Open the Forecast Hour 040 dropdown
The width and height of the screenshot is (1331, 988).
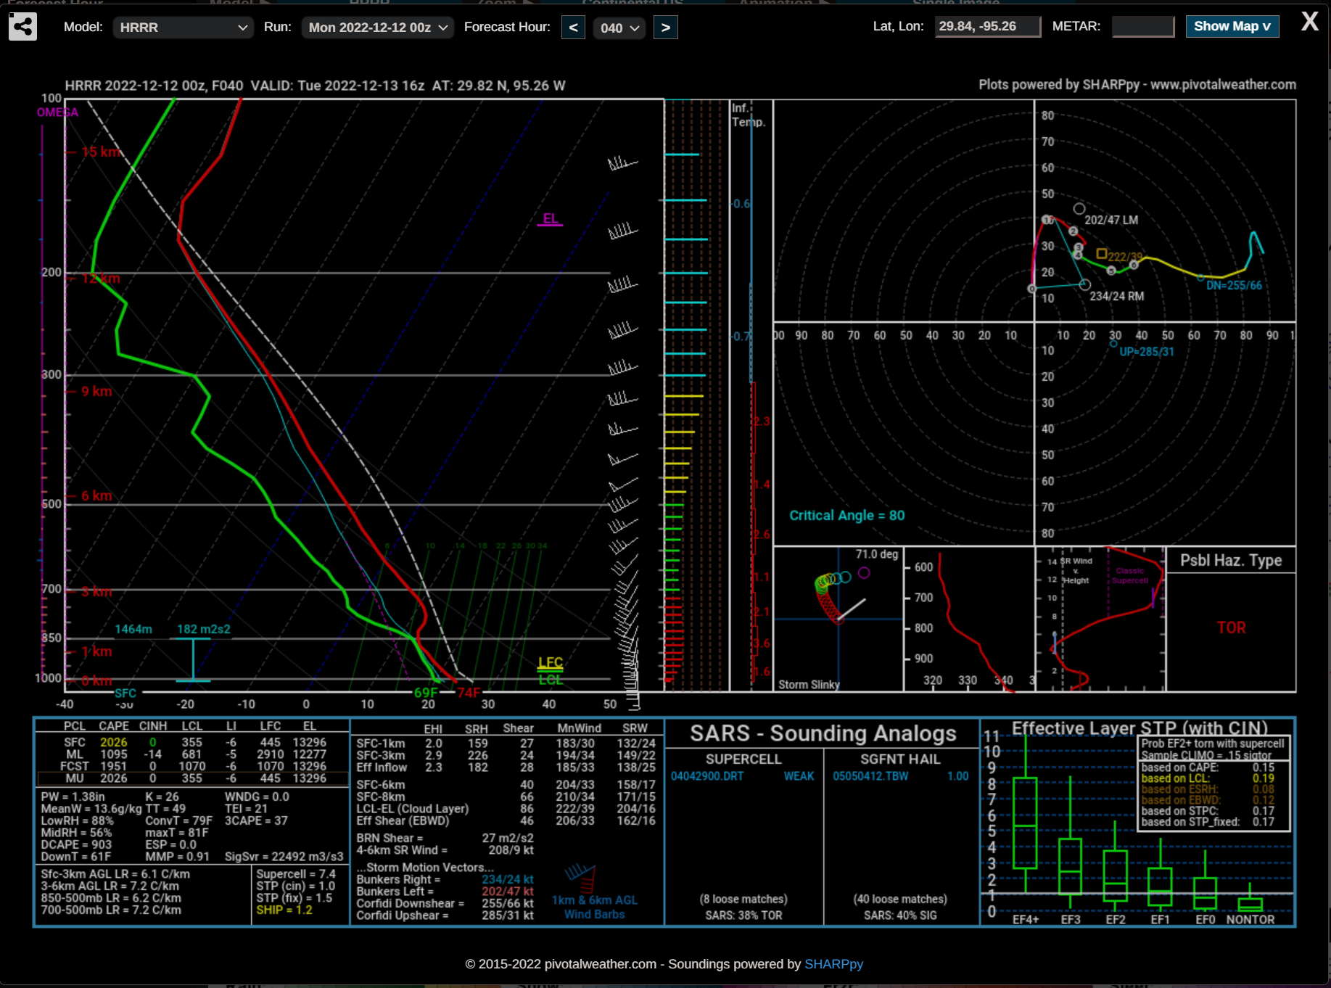619,28
